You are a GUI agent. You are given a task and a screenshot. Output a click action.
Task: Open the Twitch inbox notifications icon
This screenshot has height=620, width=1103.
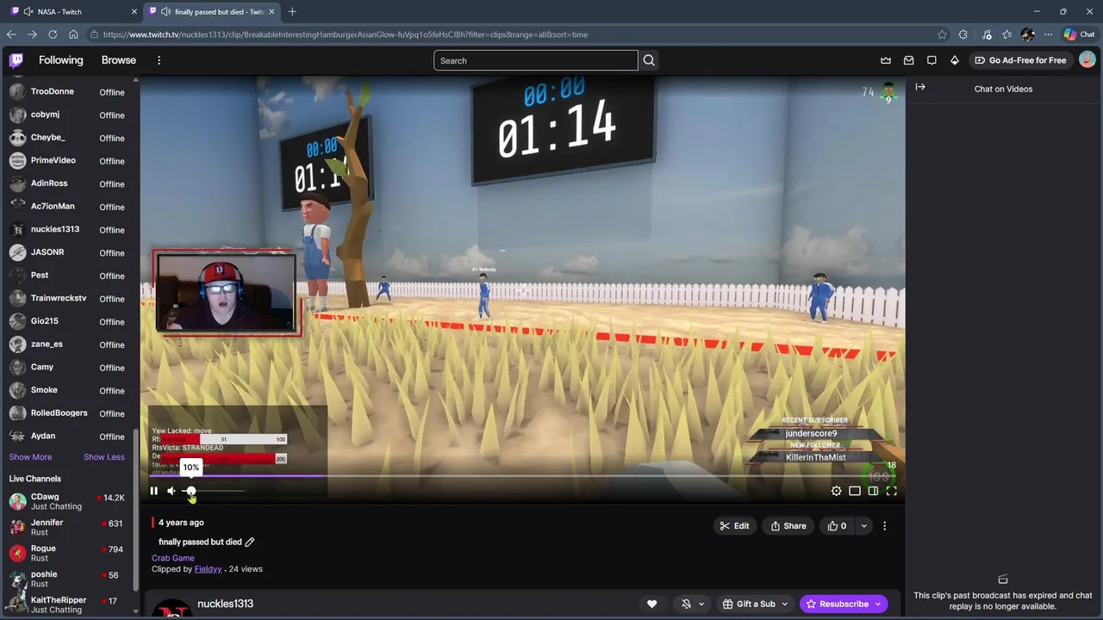tap(908, 60)
